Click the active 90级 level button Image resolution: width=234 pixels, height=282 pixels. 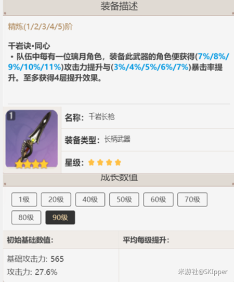tap(60, 218)
